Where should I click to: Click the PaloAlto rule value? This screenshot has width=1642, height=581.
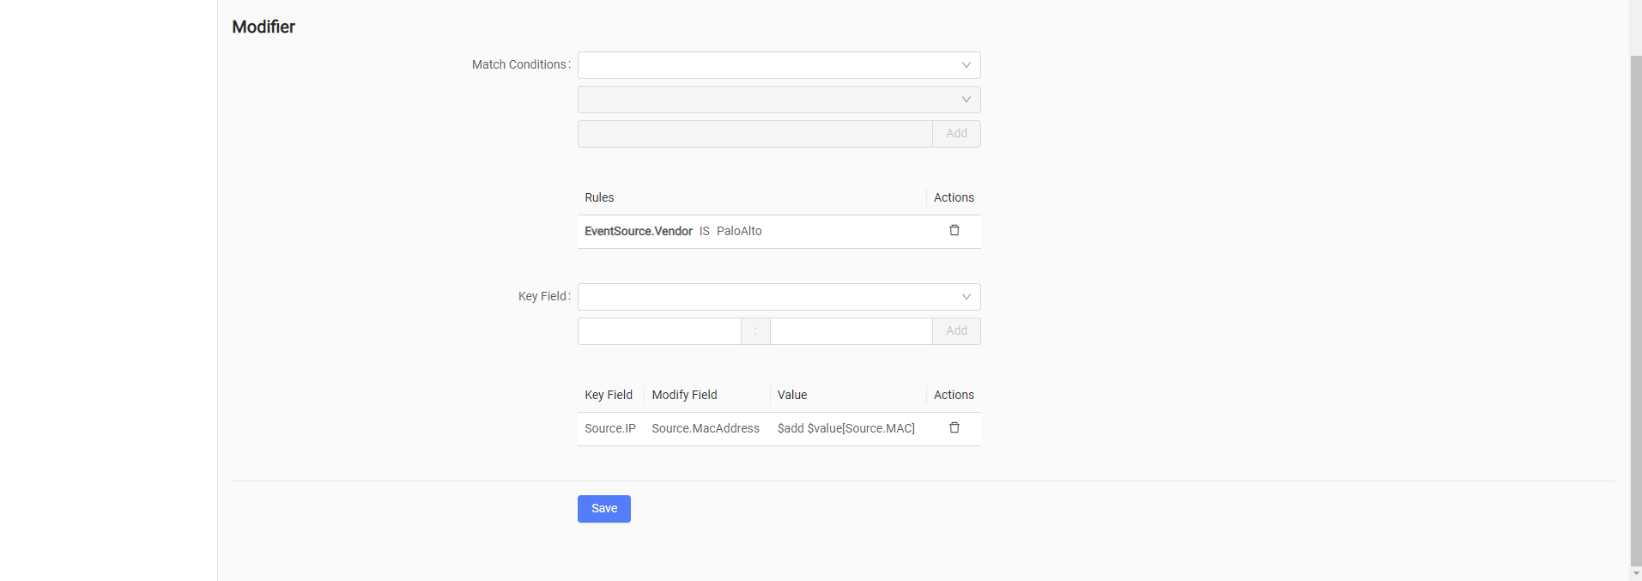click(x=739, y=231)
